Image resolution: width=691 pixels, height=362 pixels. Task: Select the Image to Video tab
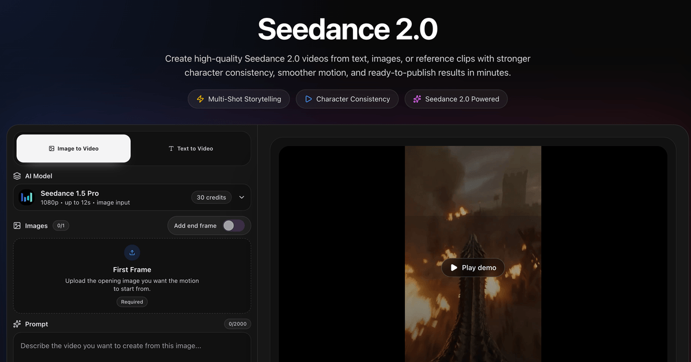coord(73,148)
